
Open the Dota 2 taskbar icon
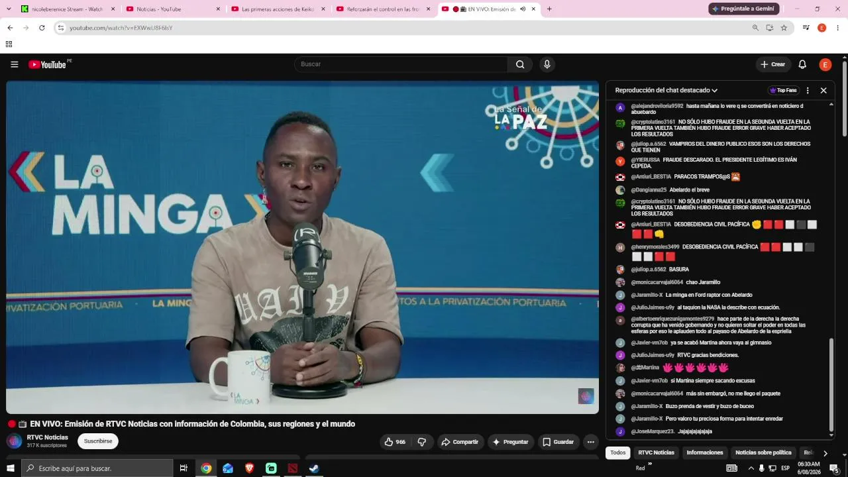(293, 468)
